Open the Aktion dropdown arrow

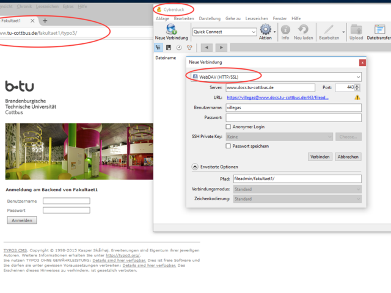(274, 32)
